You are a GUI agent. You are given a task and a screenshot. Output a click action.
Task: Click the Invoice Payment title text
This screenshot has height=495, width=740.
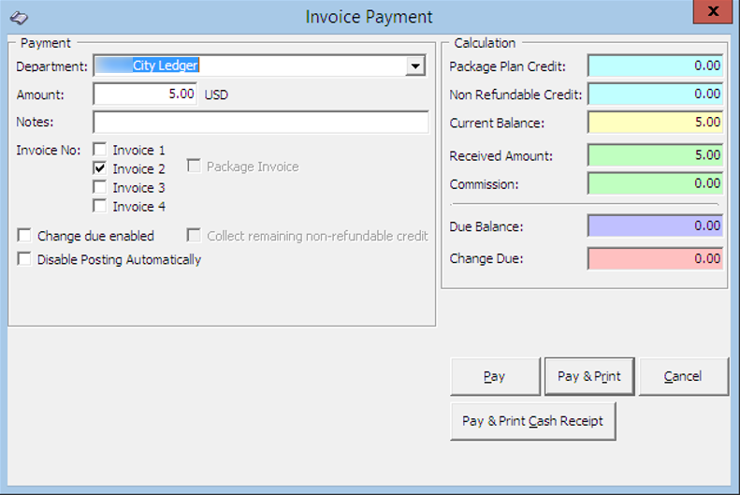(x=369, y=17)
